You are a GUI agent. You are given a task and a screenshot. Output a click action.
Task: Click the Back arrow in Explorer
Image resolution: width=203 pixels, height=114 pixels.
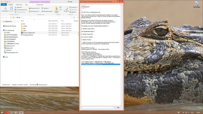point(3,17)
